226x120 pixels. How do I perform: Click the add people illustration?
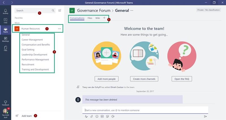[107, 56]
